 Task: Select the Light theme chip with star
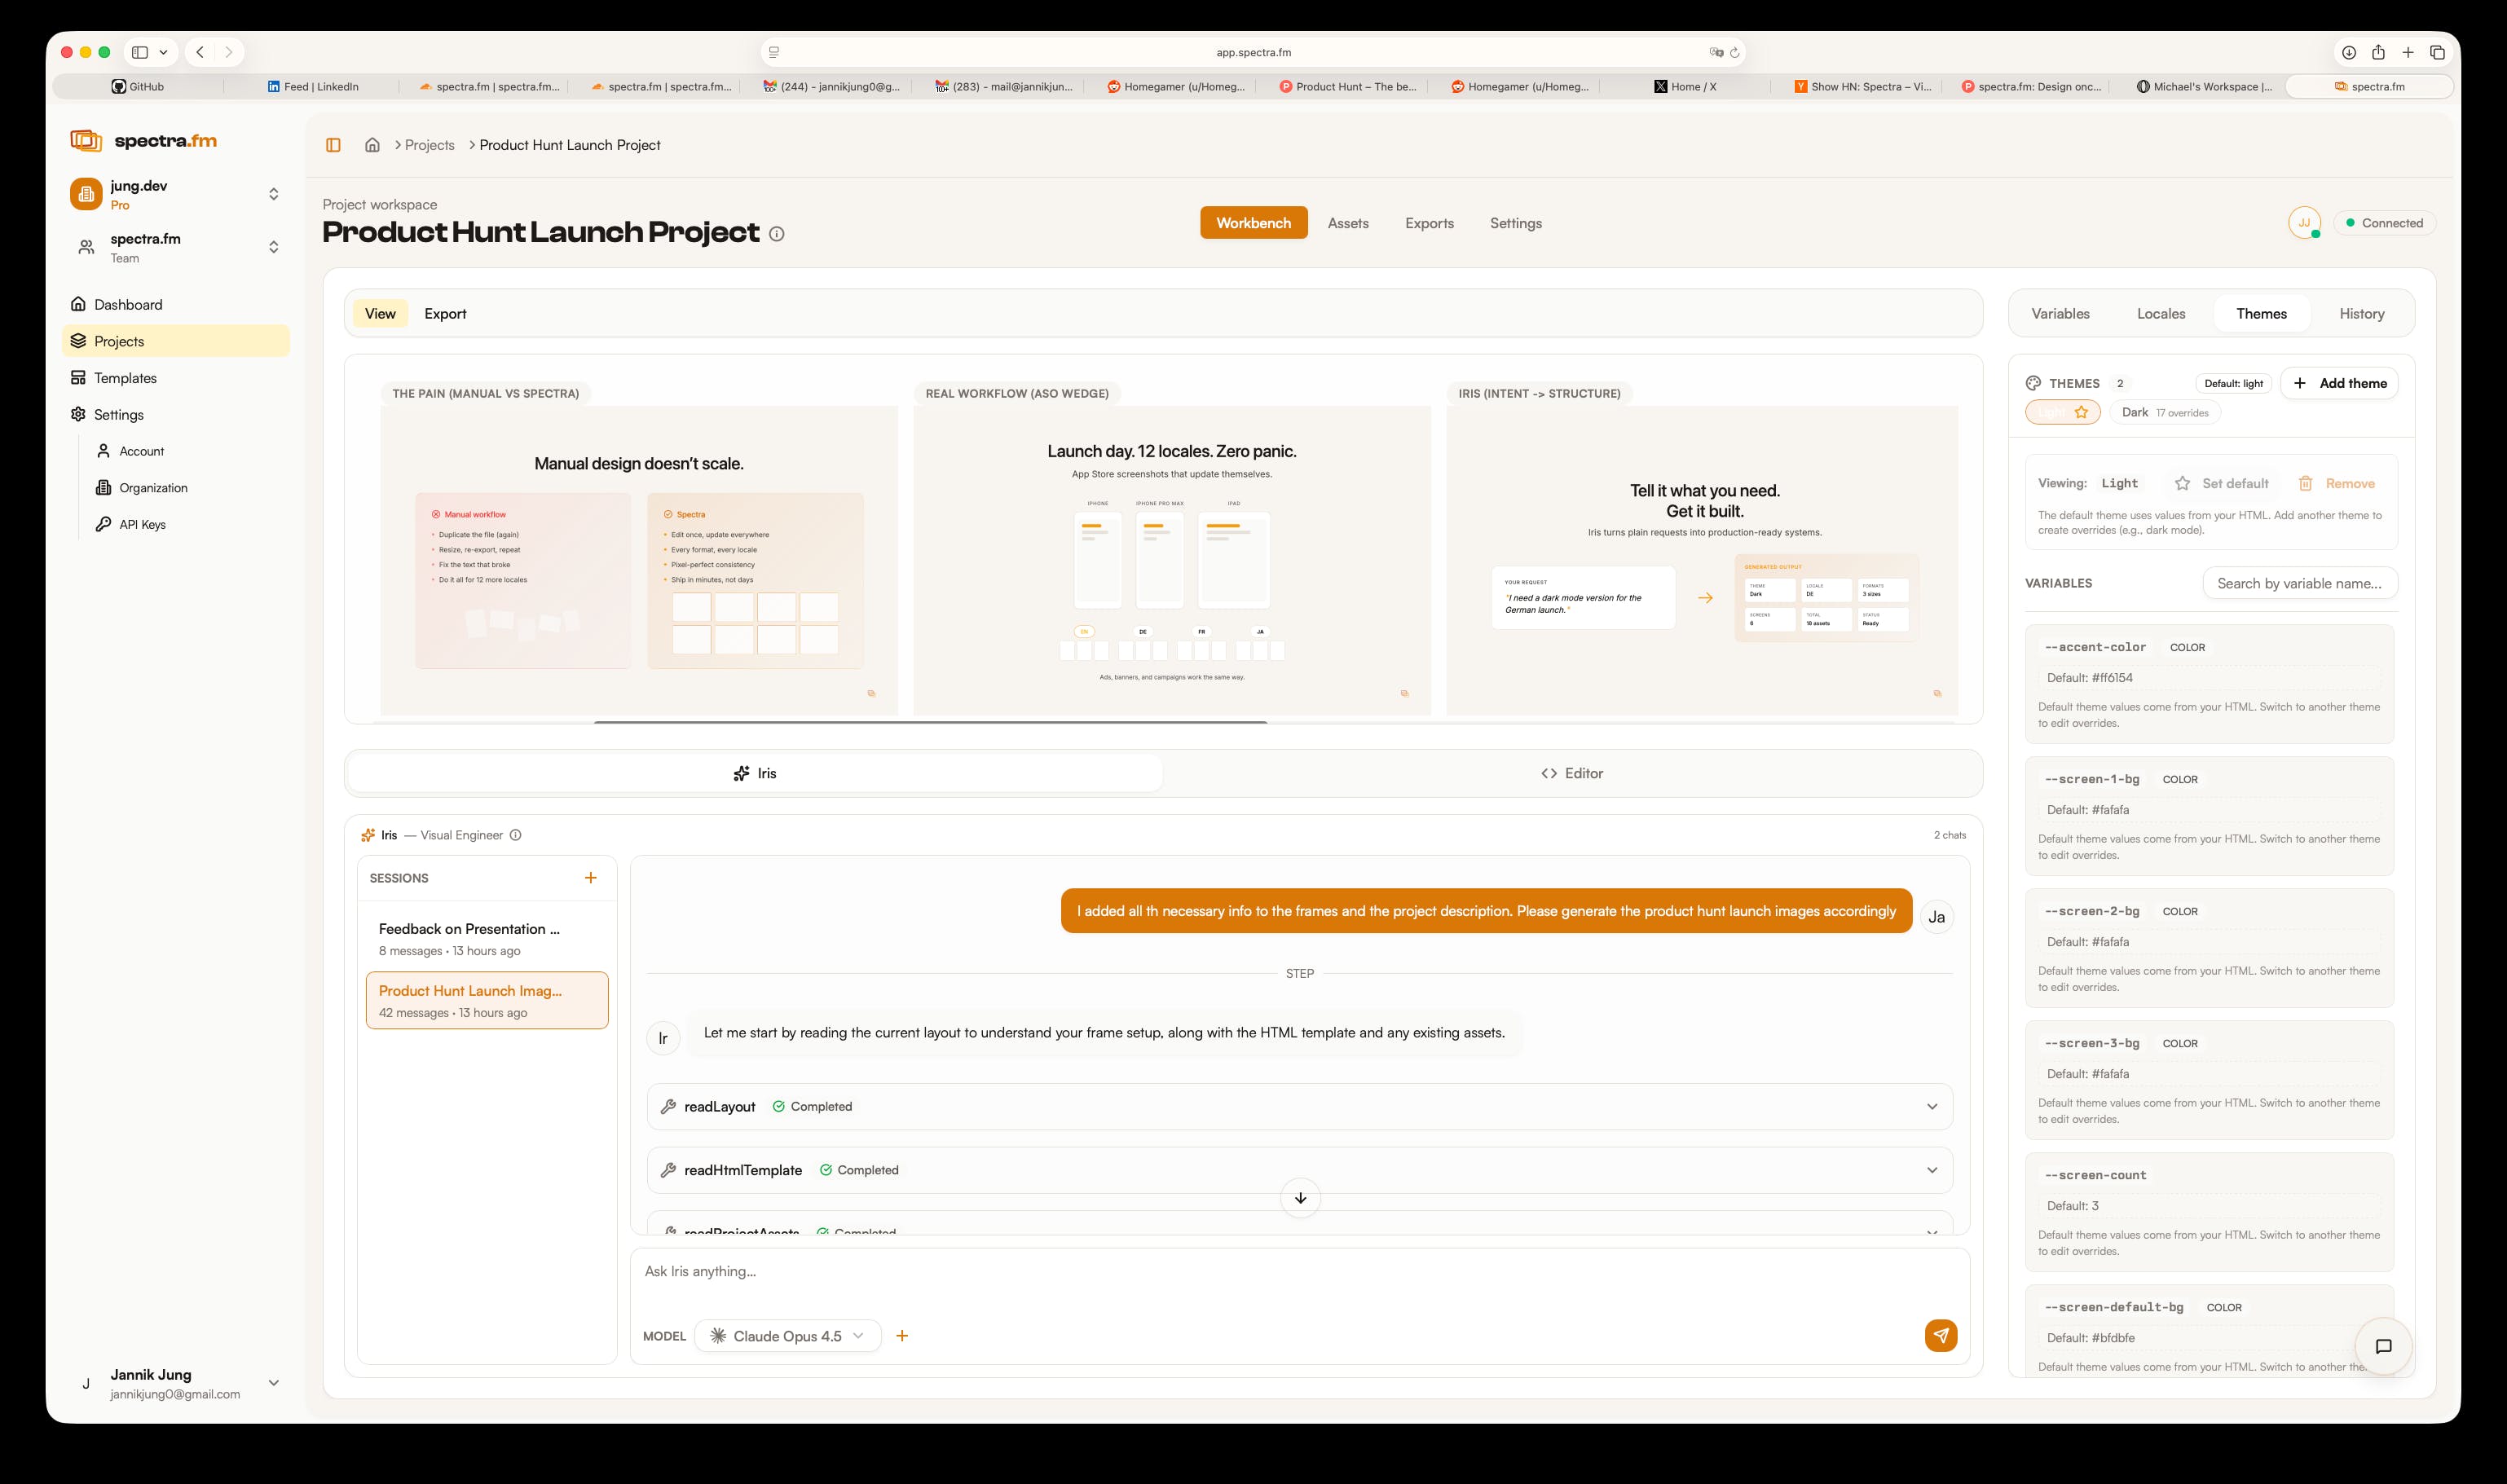[2062, 412]
